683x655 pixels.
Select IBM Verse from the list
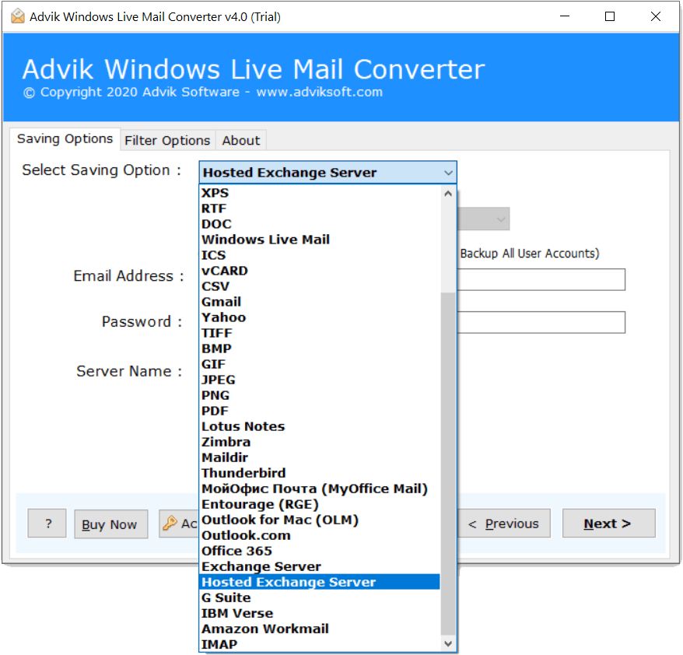(x=320, y=613)
